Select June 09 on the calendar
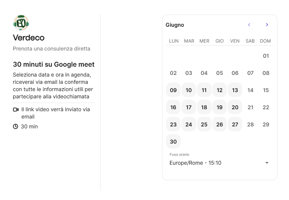This screenshot has width=289, height=200. point(173,90)
